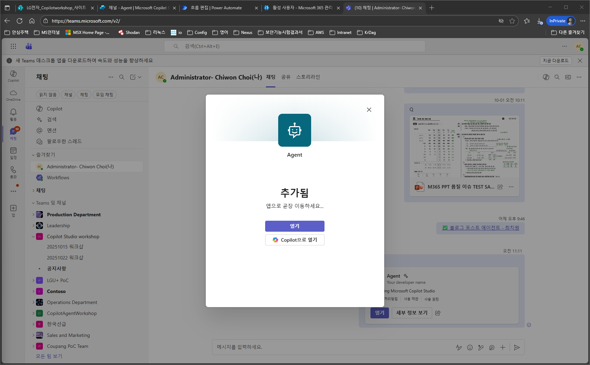This screenshot has height=365, width=590.
Task: Select the 읽지 않음 filter chip
Action: (x=48, y=95)
